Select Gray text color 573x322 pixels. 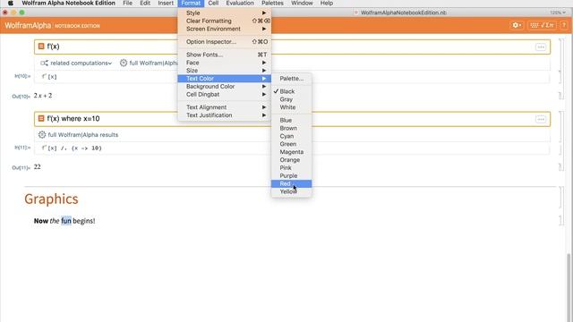point(291,99)
